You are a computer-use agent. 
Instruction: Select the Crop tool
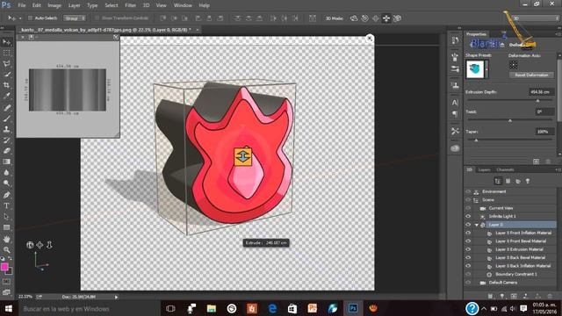pos(6,85)
